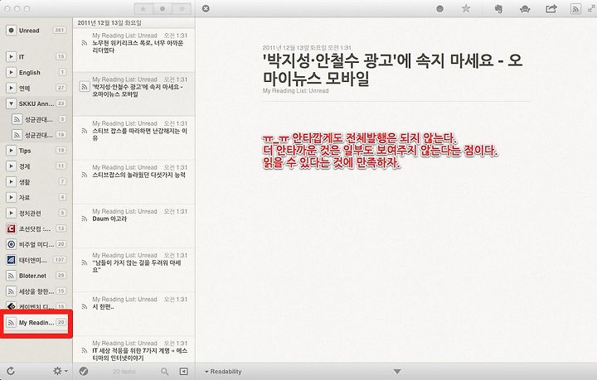Open article '스티브잡스의 놀라웠던 다섯가지 능력'
Viewport: 597px width, 380px height.
click(134, 182)
